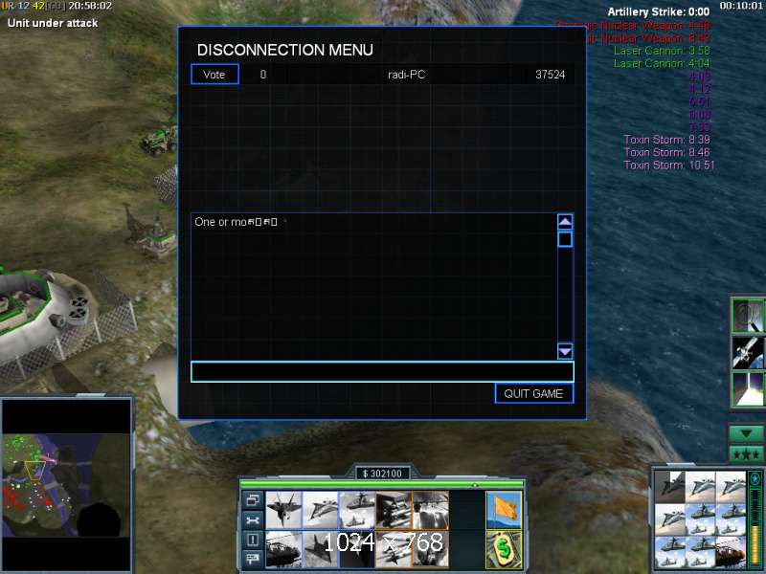Click the 20:58:02 clock readout
The image size is (766, 574).
point(90,6)
